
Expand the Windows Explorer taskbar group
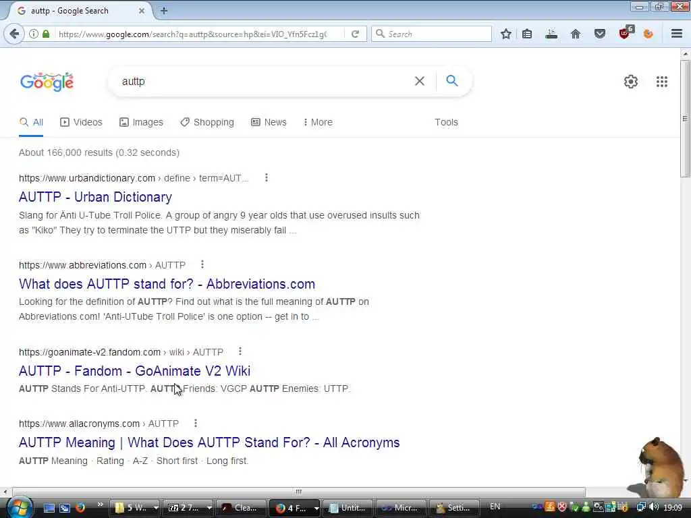[x=156, y=508]
